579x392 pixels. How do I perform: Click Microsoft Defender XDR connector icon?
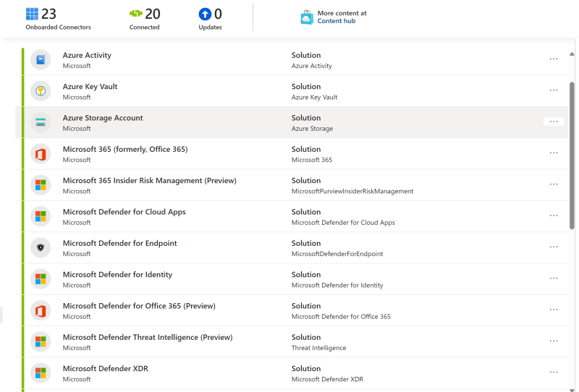(41, 373)
